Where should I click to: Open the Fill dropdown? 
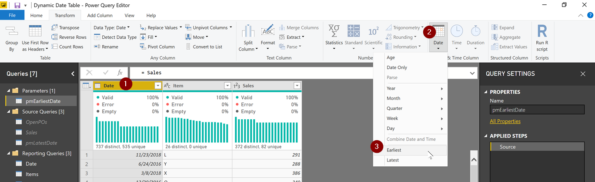tap(149, 37)
